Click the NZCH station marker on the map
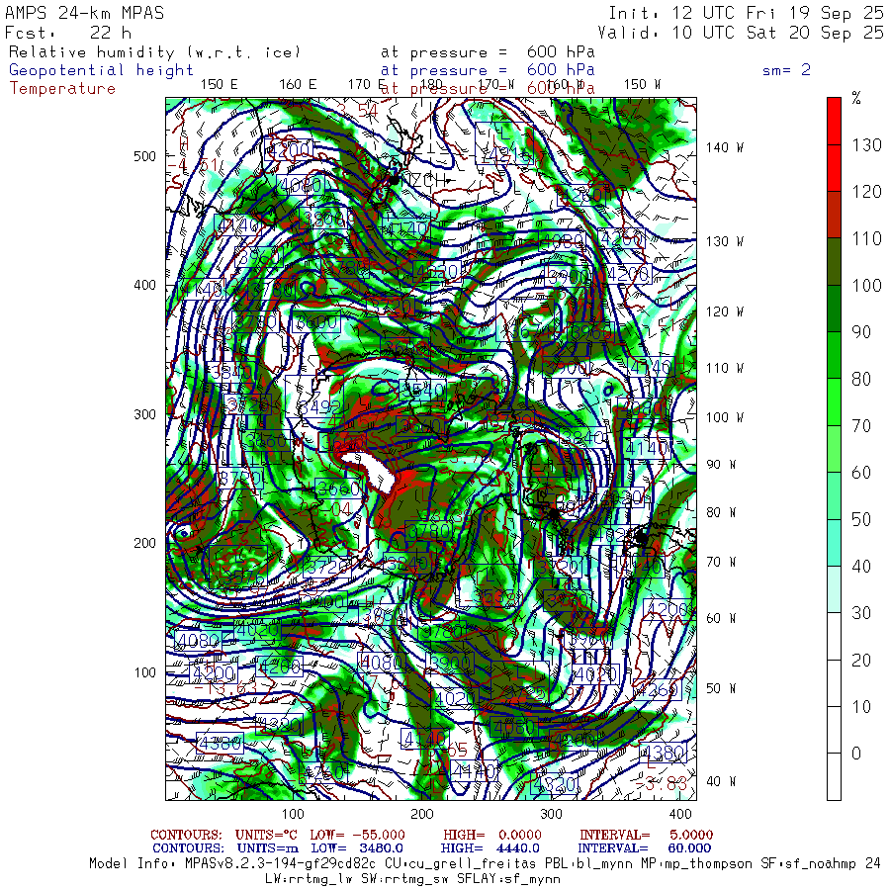 click(x=394, y=180)
